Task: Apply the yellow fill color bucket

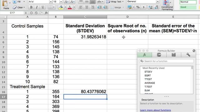Action: (x=61, y=7)
